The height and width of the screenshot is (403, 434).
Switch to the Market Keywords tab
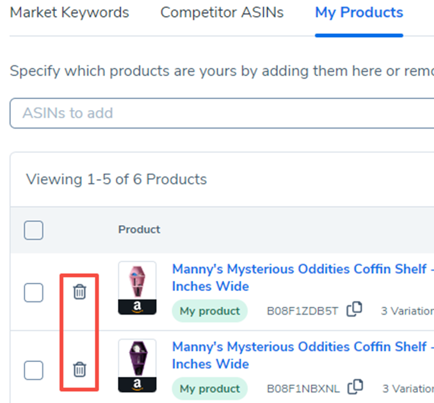click(x=70, y=13)
